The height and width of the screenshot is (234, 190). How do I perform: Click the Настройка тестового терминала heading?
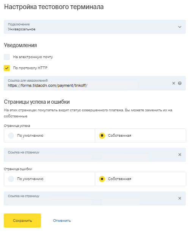click(x=54, y=7)
